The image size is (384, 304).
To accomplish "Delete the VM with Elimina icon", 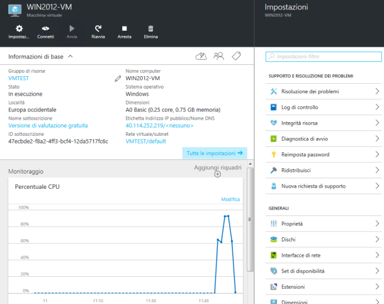I will (151, 31).
